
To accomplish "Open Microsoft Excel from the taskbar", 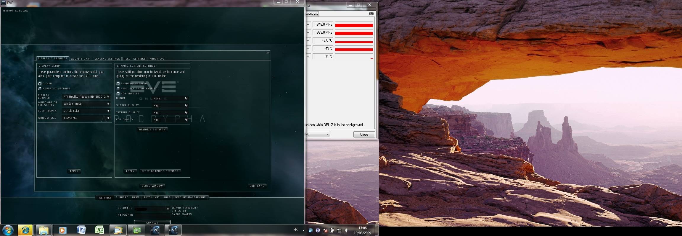I will point(99,230).
